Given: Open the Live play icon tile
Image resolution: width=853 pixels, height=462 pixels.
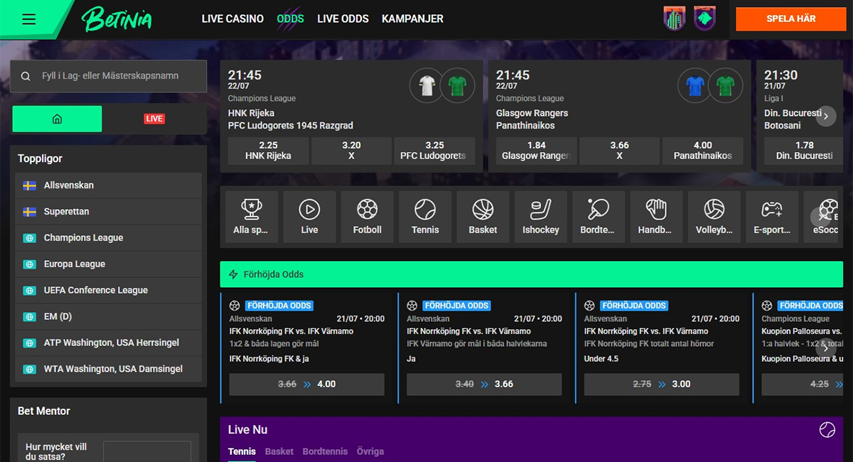Looking at the screenshot, I should tap(309, 217).
